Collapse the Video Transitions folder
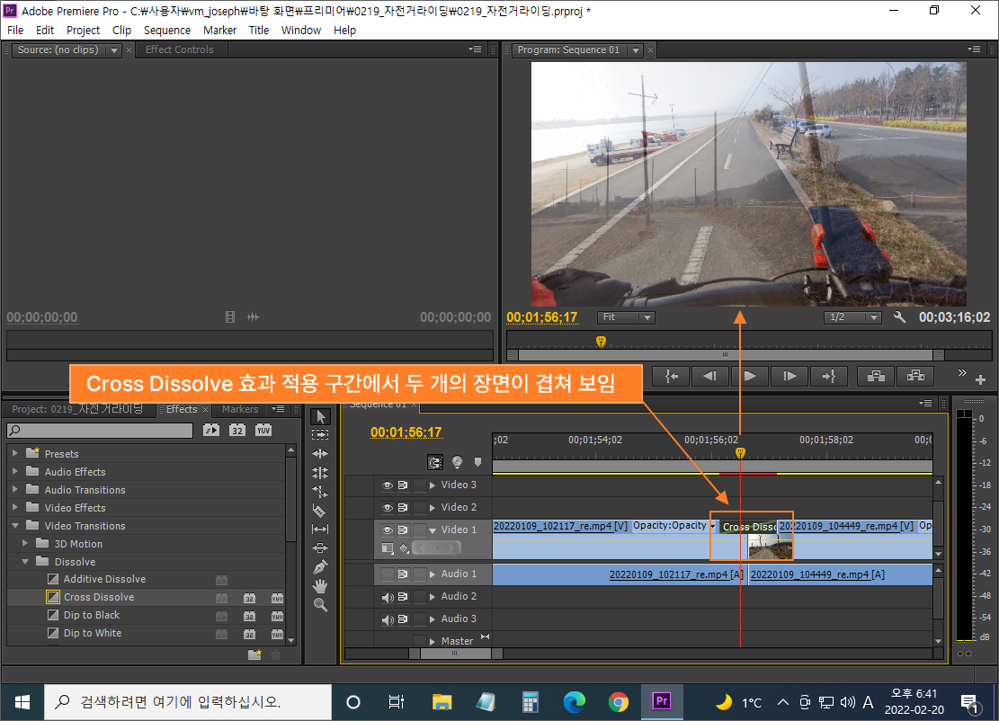The image size is (999, 721). click(14, 525)
